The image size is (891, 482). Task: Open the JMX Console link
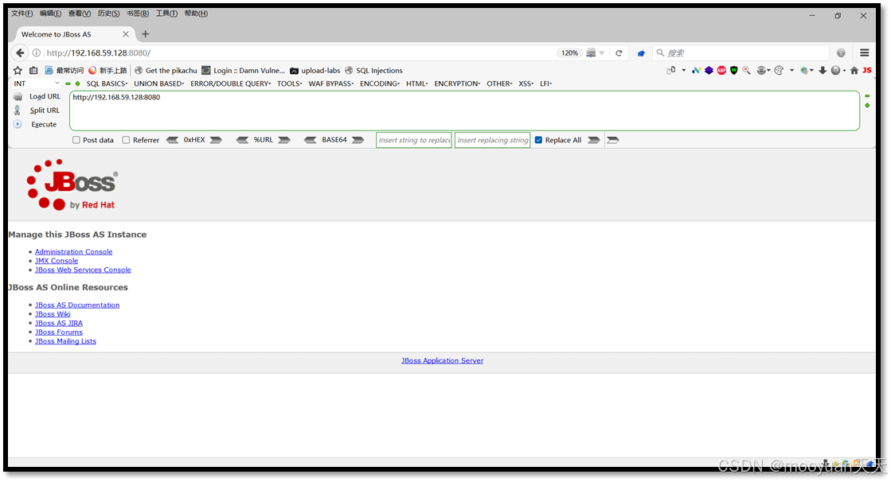[x=57, y=261]
